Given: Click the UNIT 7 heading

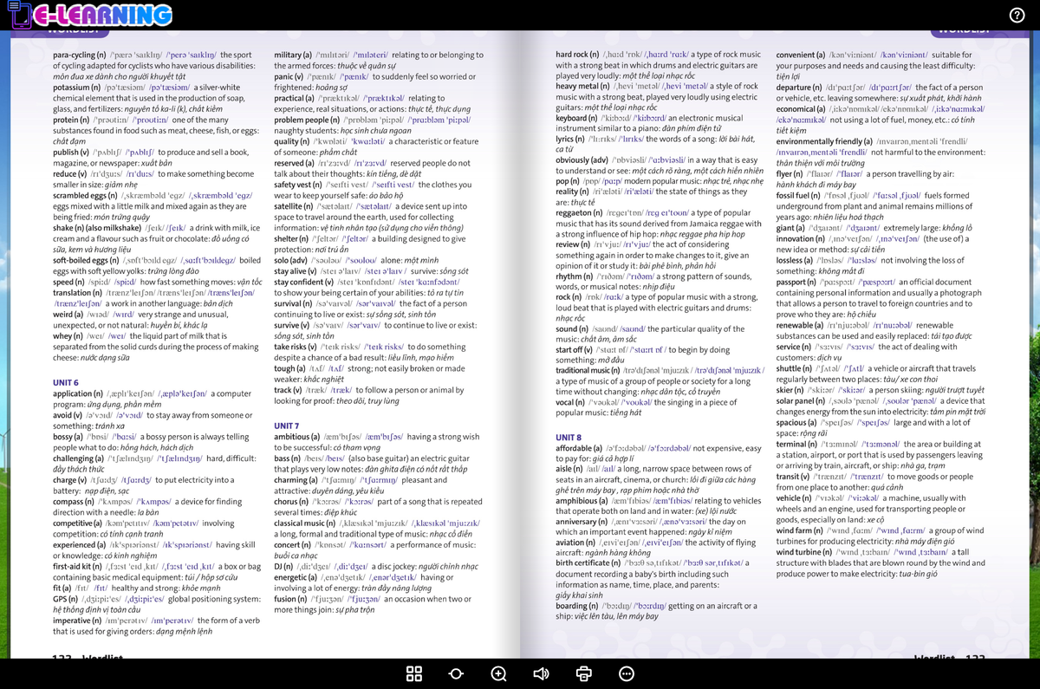Looking at the screenshot, I should pos(287,426).
